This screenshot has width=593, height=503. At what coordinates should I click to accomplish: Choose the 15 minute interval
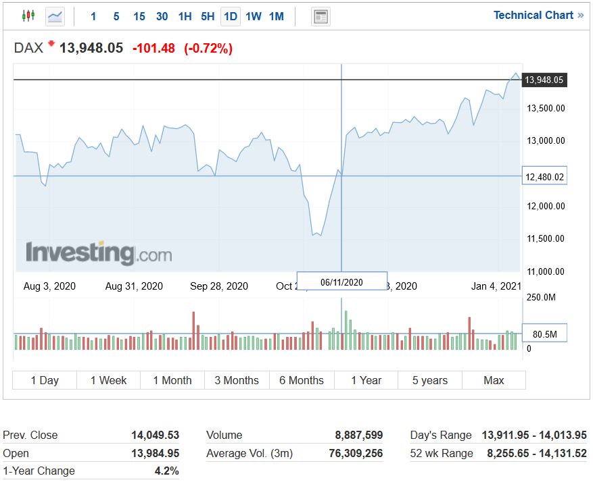pyautogui.click(x=139, y=16)
